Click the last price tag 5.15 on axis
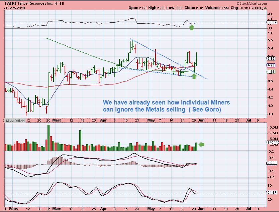The width and height of the screenshot is (279, 212). point(271,58)
